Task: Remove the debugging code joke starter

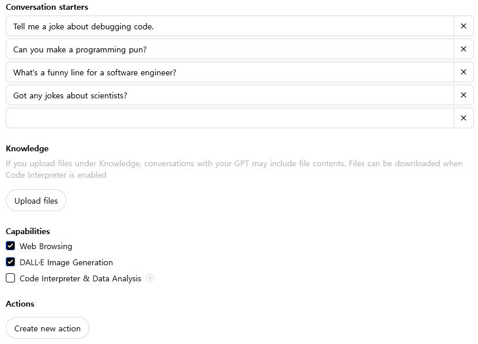Action: pyautogui.click(x=464, y=26)
